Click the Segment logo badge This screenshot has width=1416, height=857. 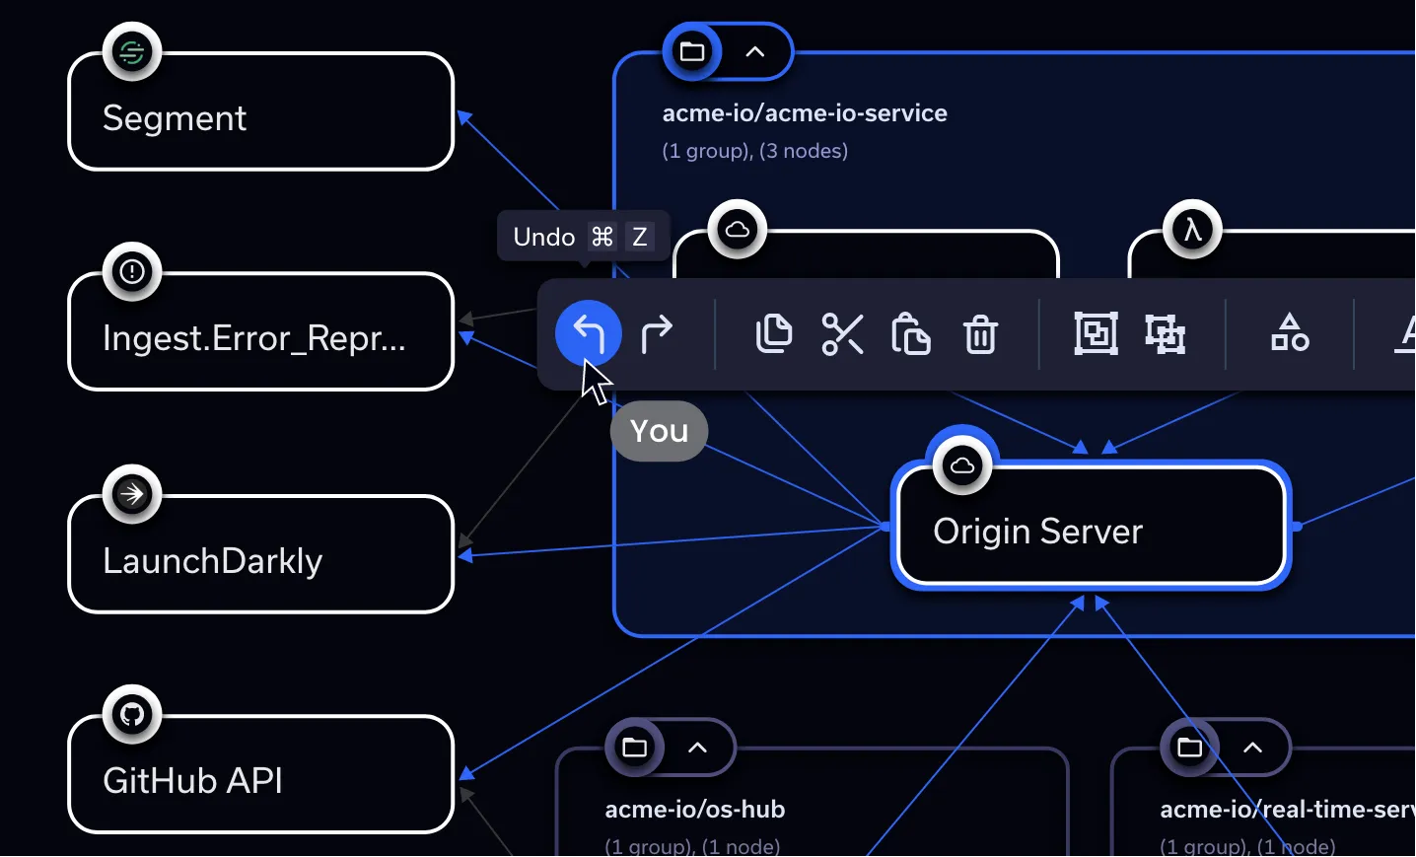(132, 52)
